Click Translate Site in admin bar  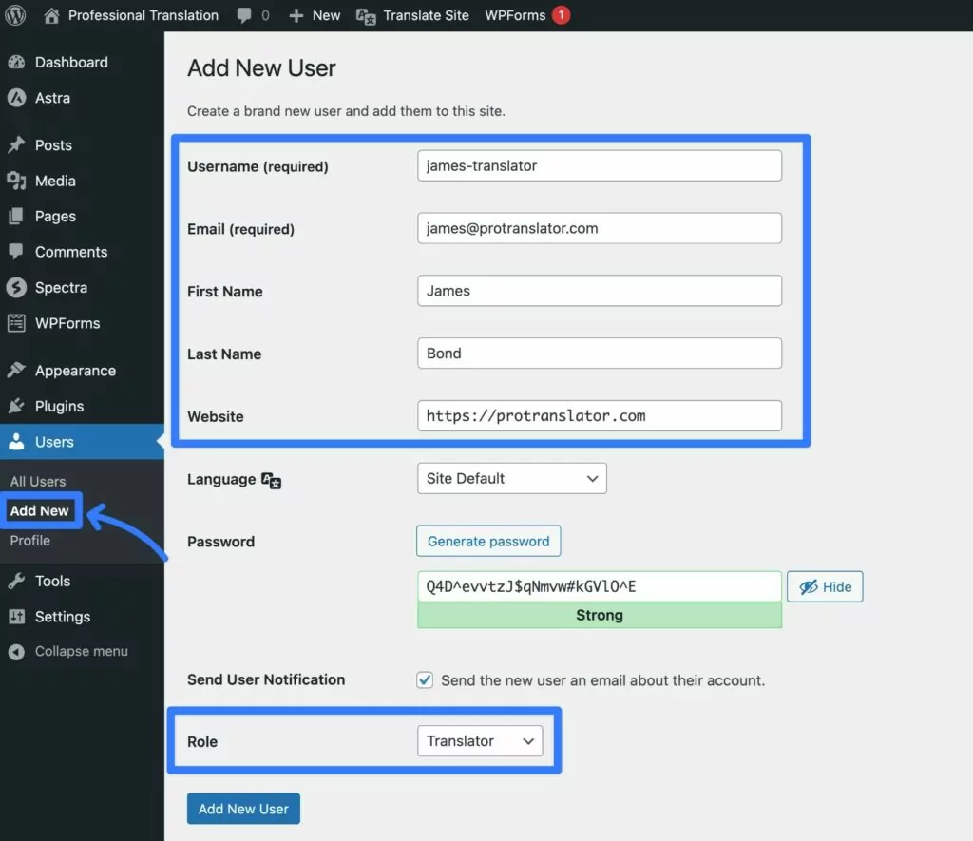pos(426,15)
